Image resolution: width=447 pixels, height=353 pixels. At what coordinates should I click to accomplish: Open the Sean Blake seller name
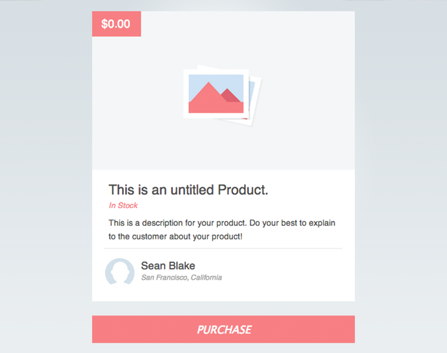point(168,266)
